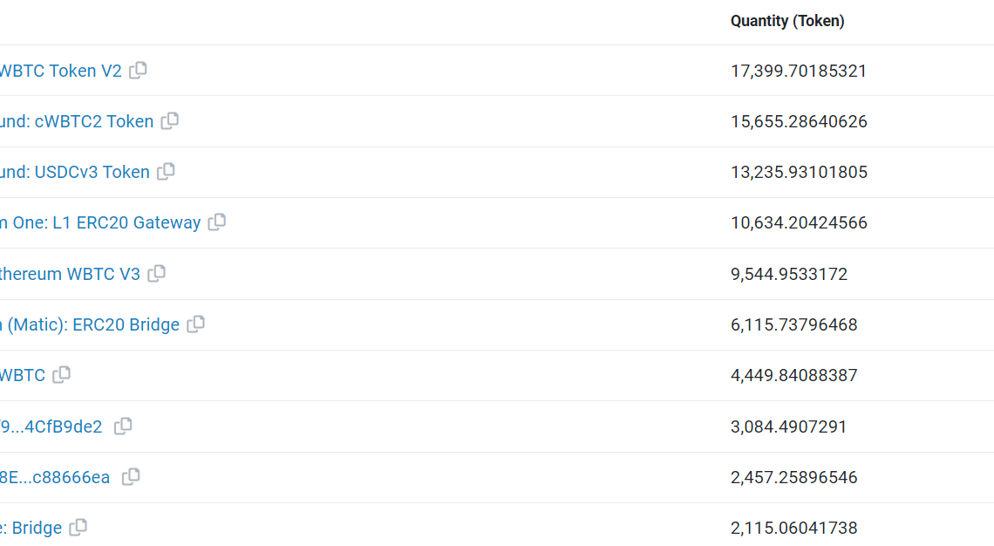Copy the USDCv3 Token address
This screenshot has height=546, width=994.
pyautogui.click(x=166, y=172)
